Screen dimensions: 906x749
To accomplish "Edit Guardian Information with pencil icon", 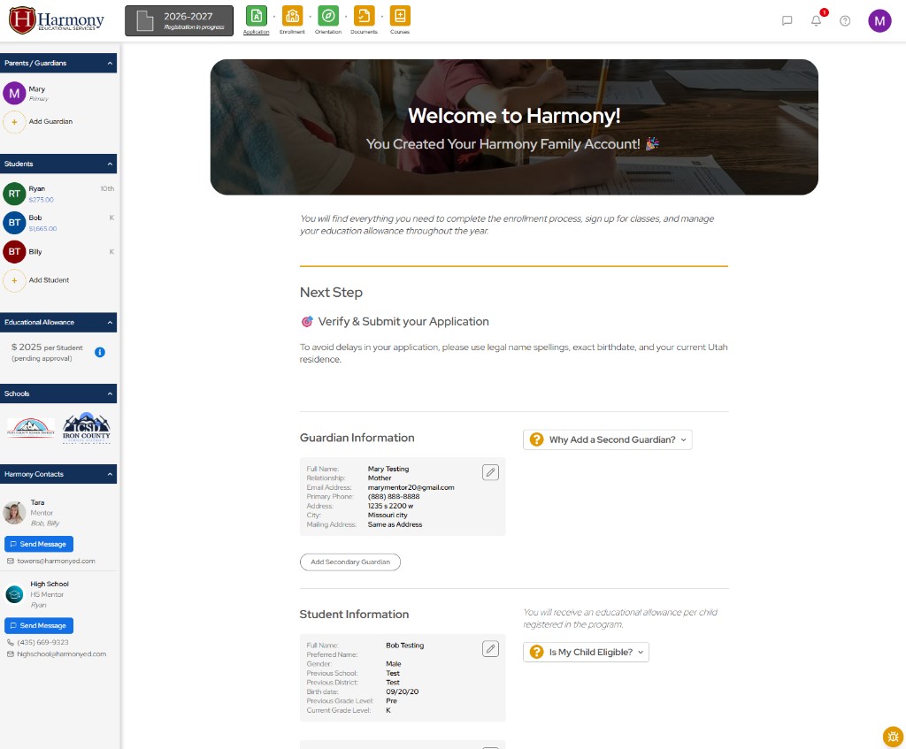I will click(490, 472).
